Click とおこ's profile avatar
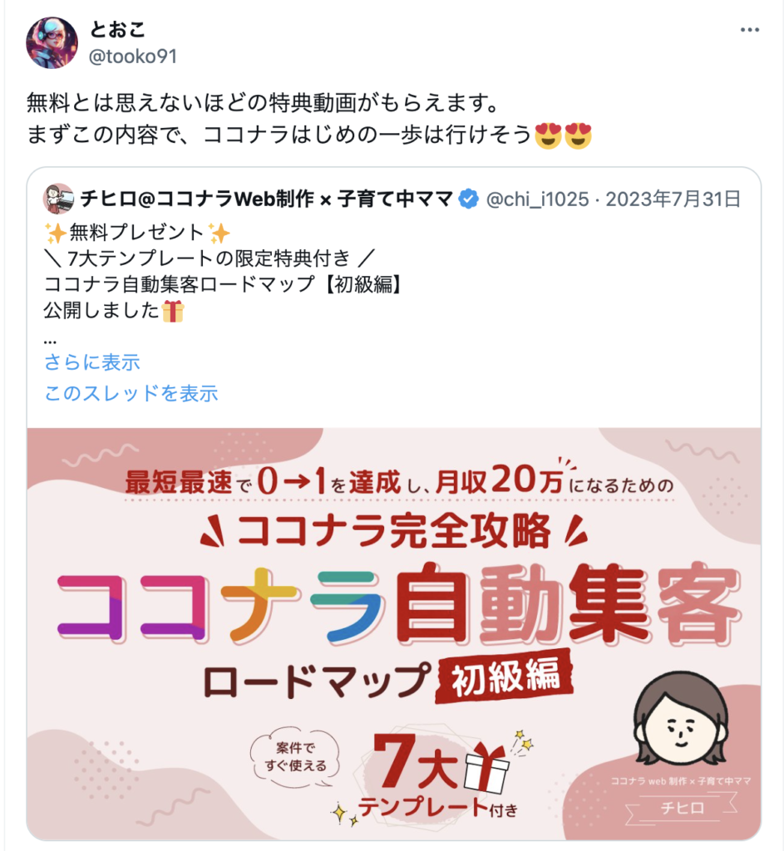This screenshot has height=851, width=784. [52, 43]
